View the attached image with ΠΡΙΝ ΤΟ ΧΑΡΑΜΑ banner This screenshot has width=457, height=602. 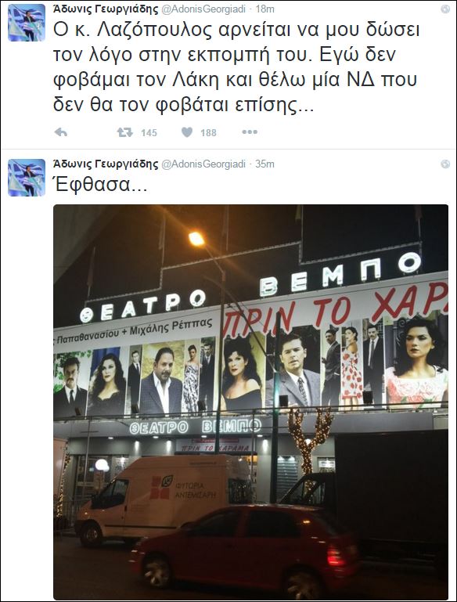(x=250, y=402)
